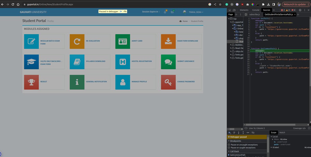Toggle device toolbar in DevTools
The image size is (311, 157).
[234, 10]
